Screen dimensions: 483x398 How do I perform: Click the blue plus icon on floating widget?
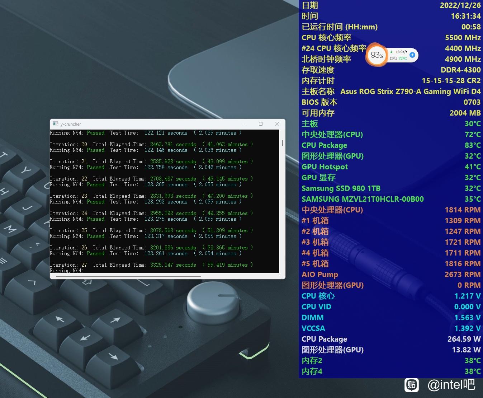click(412, 55)
